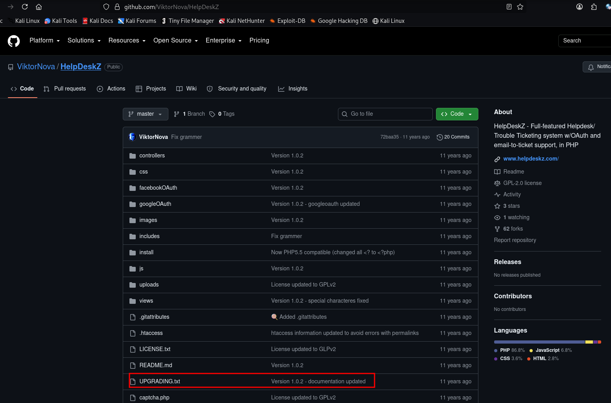The image size is (611, 403).
Task: Click the link icon beside www.helpdeskz.com
Action: (x=497, y=159)
